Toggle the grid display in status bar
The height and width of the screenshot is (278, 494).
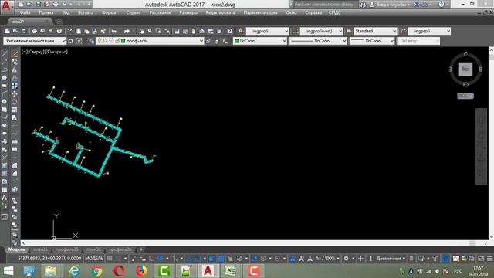(110, 259)
